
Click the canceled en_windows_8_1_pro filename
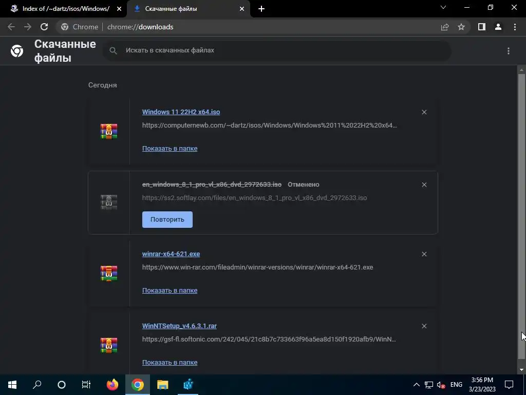(212, 185)
